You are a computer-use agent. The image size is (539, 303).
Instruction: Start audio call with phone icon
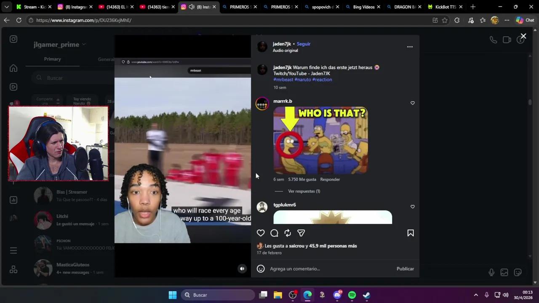click(493, 40)
